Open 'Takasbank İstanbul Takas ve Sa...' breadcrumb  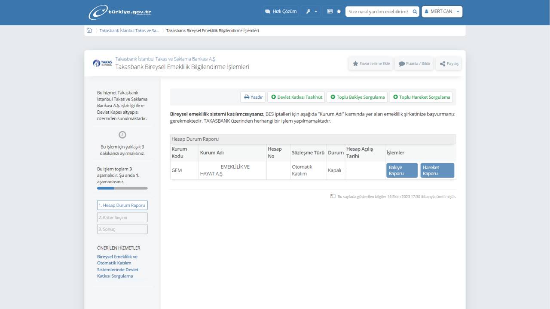pos(129,30)
